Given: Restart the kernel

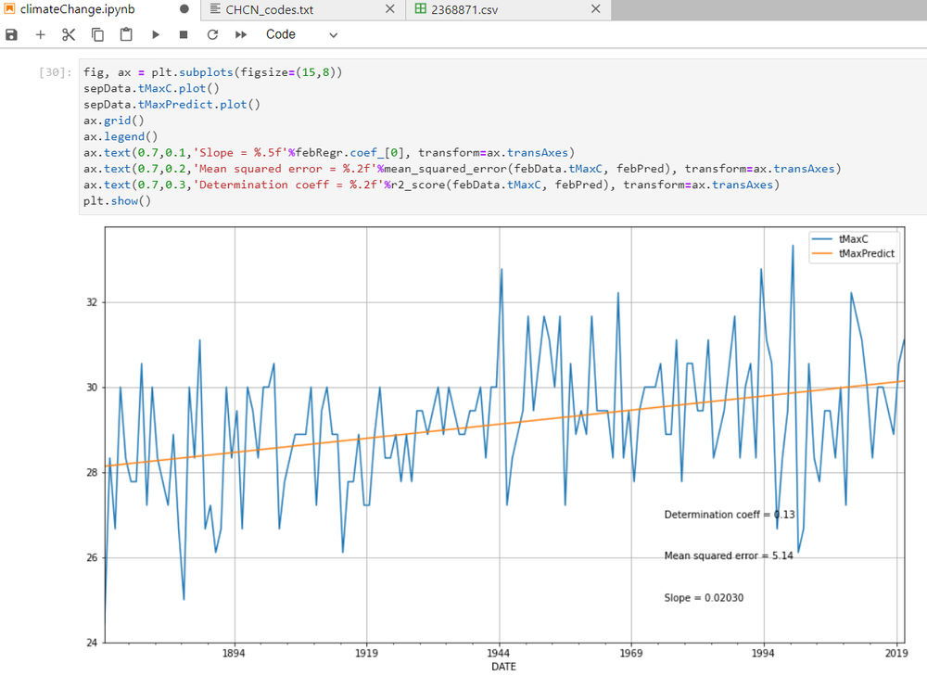Looking at the screenshot, I should coord(211,34).
